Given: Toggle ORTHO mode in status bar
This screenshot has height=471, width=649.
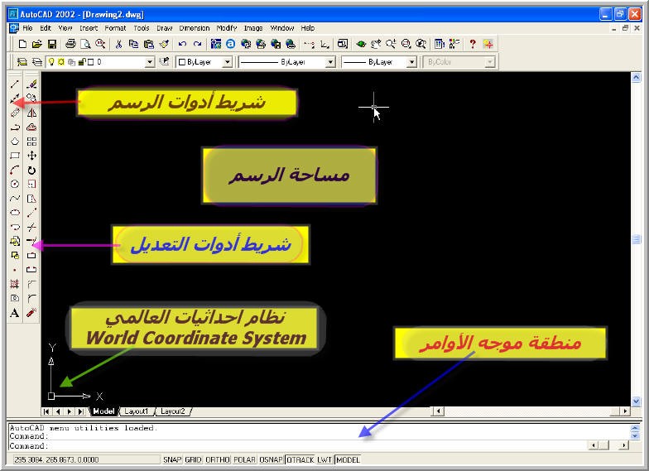Looking at the screenshot, I should (x=218, y=460).
